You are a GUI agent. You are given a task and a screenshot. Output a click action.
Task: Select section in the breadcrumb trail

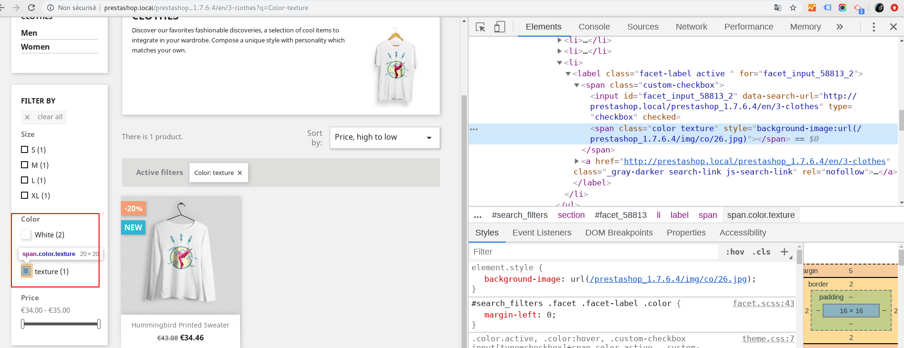571,215
